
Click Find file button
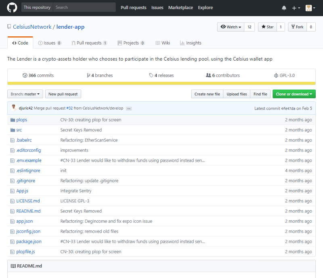[260, 94]
